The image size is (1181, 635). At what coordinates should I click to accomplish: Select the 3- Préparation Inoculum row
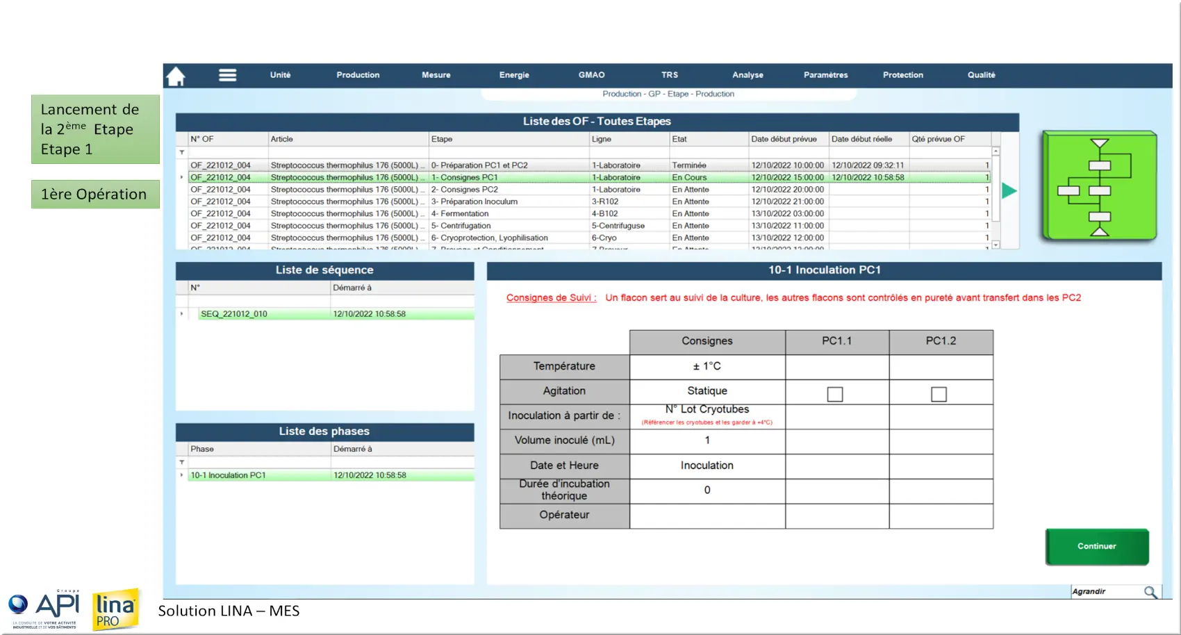(589, 201)
